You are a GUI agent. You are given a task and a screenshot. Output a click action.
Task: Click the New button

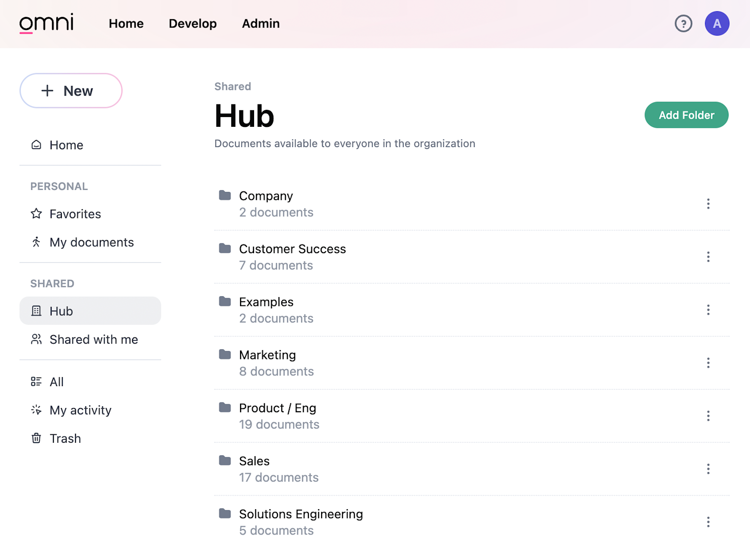point(71,91)
